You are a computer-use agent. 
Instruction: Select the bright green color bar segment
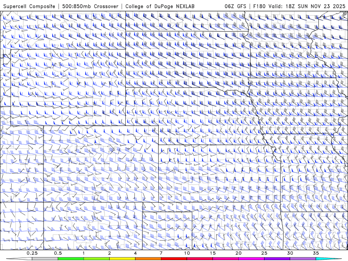coord(71,259)
